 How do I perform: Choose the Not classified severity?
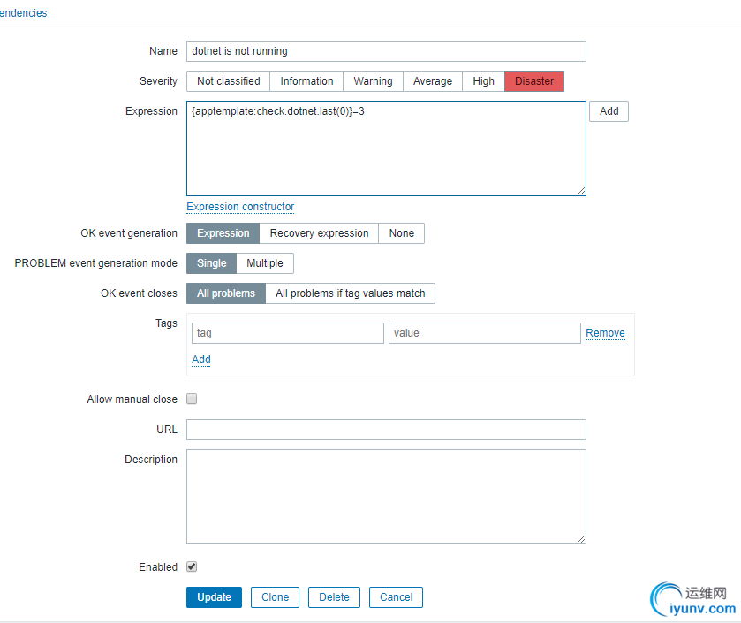[x=228, y=81]
